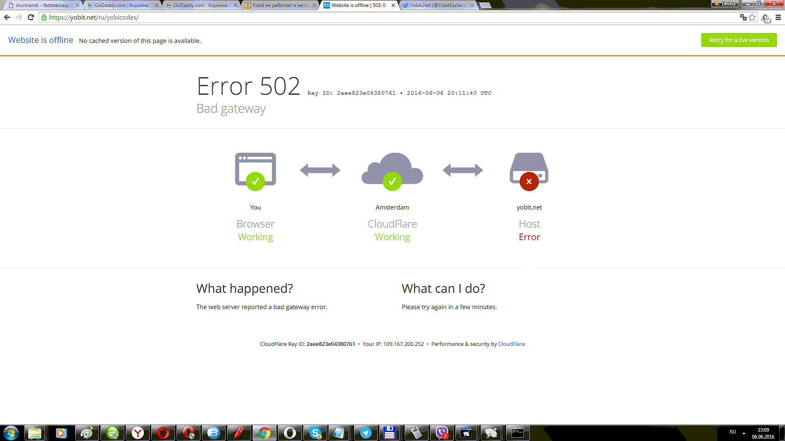785x441 pixels.
Task: Open the translate page icon
Action: 743,17
